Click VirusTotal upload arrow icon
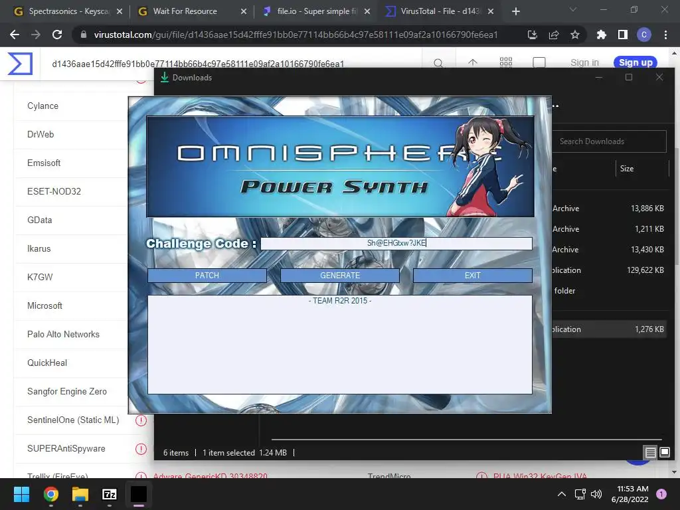The width and height of the screenshot is (680, 510). click(473, 63)
